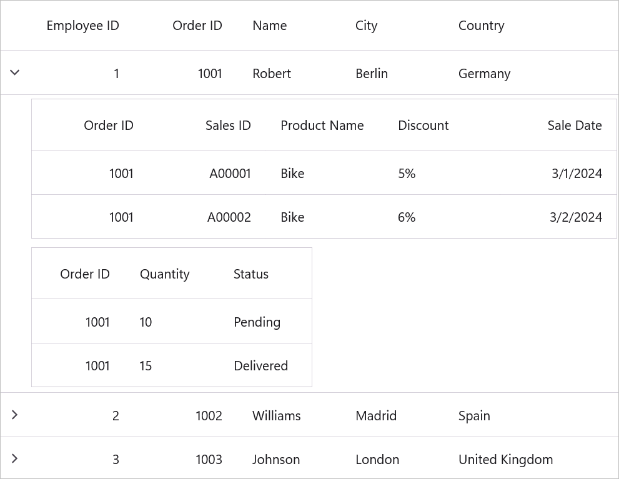619x479 pixels.
Task: Expand the Williams row details
Action: click(15, 415)
